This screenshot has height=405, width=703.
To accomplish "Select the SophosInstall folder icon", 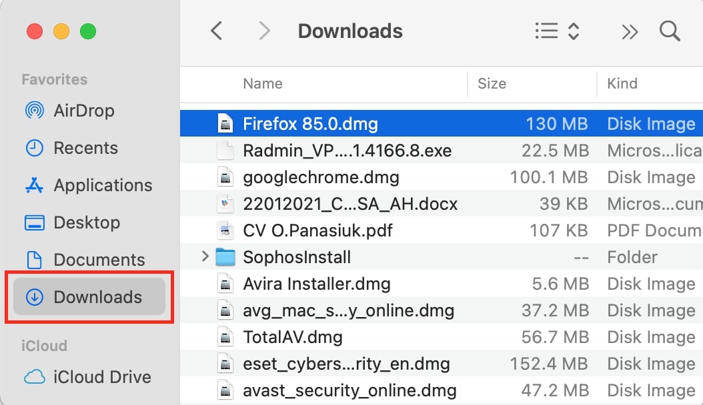I will [x=225, y=257].
